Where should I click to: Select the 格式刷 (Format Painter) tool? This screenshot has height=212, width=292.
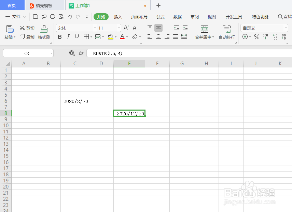tap(44, 32)
